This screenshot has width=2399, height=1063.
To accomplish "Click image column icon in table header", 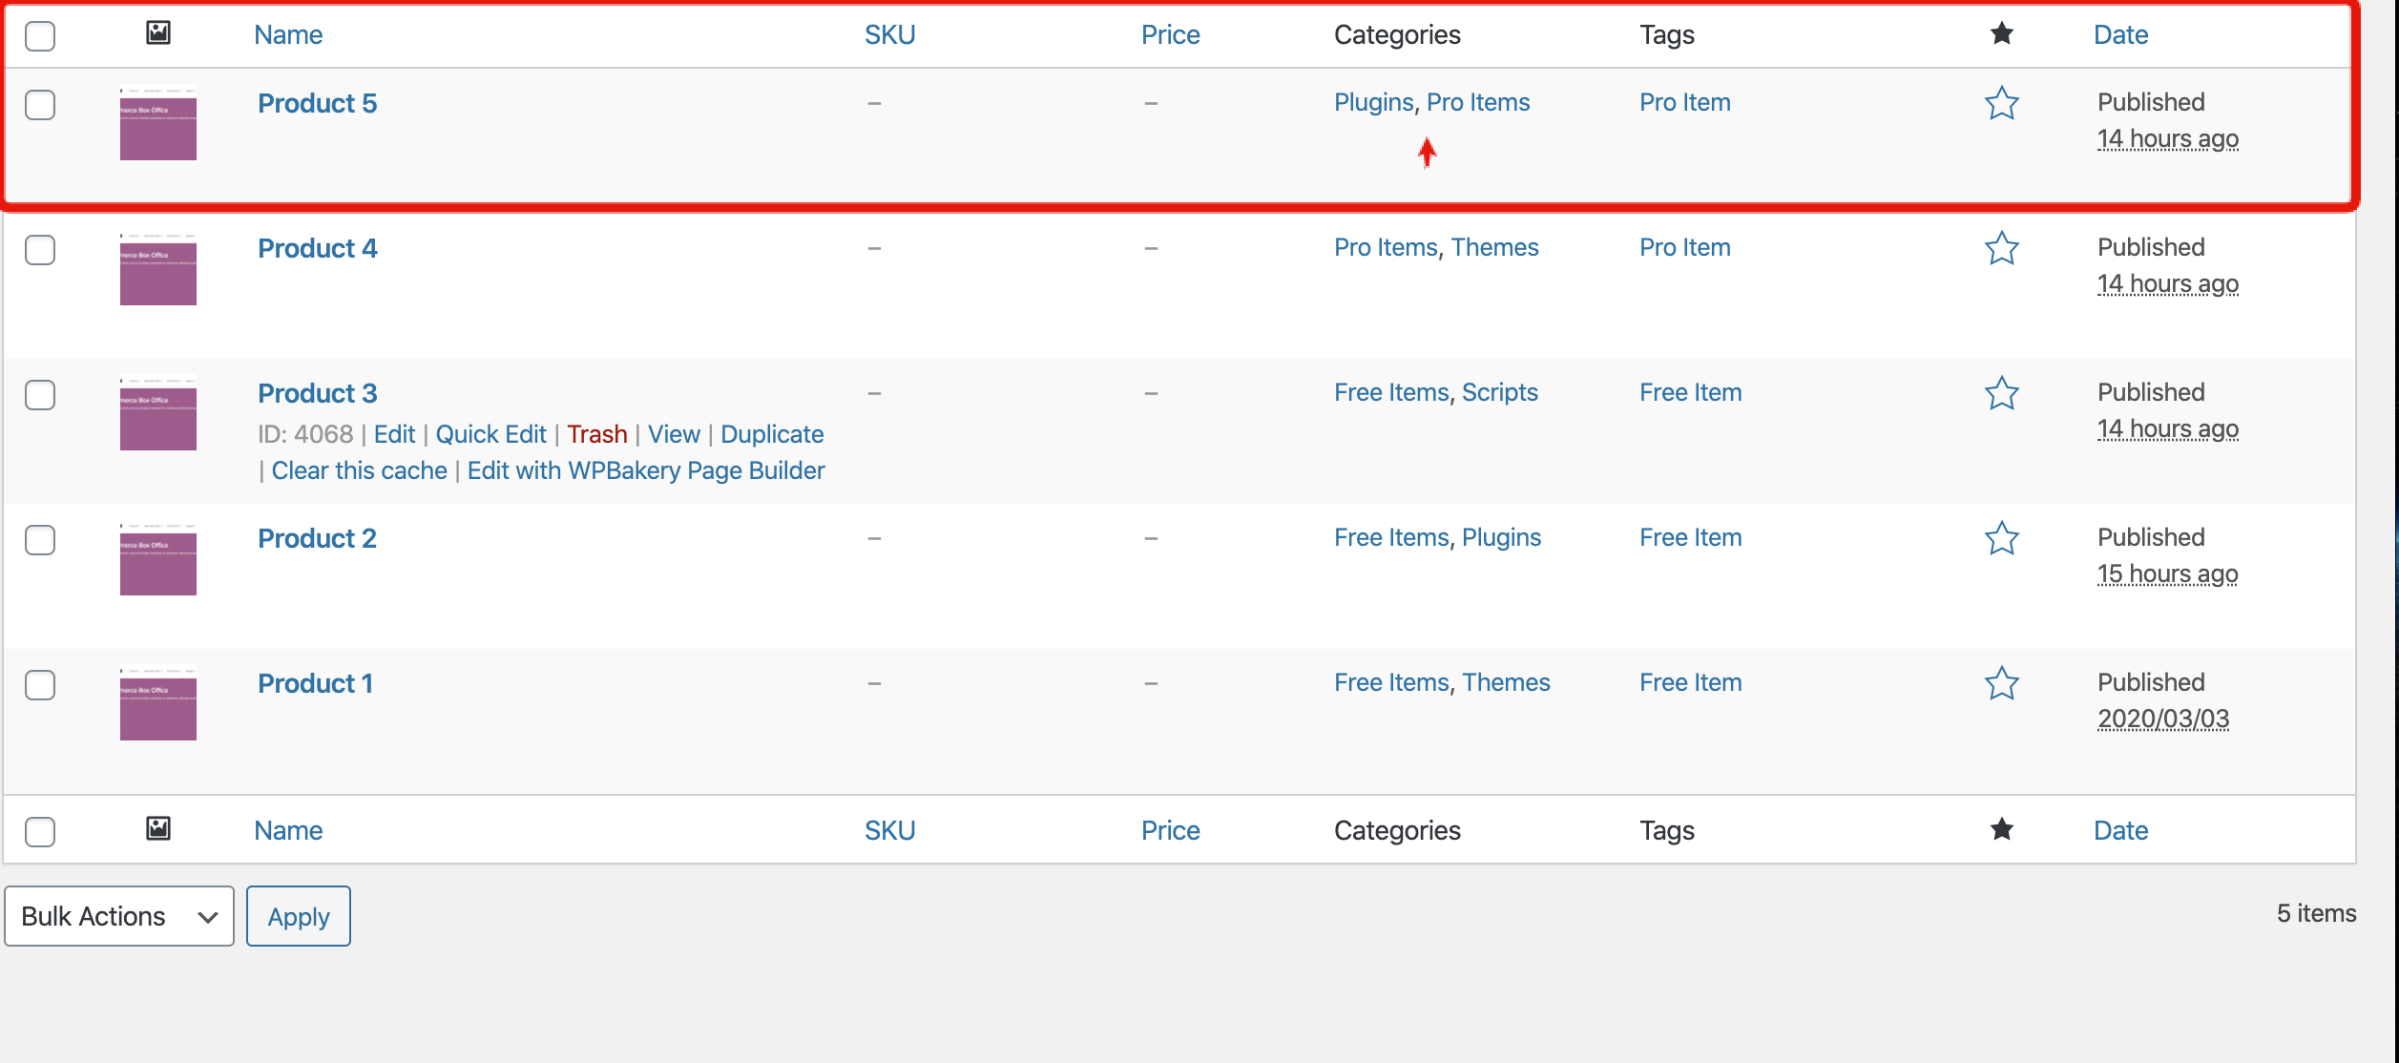I will (158, 33).
